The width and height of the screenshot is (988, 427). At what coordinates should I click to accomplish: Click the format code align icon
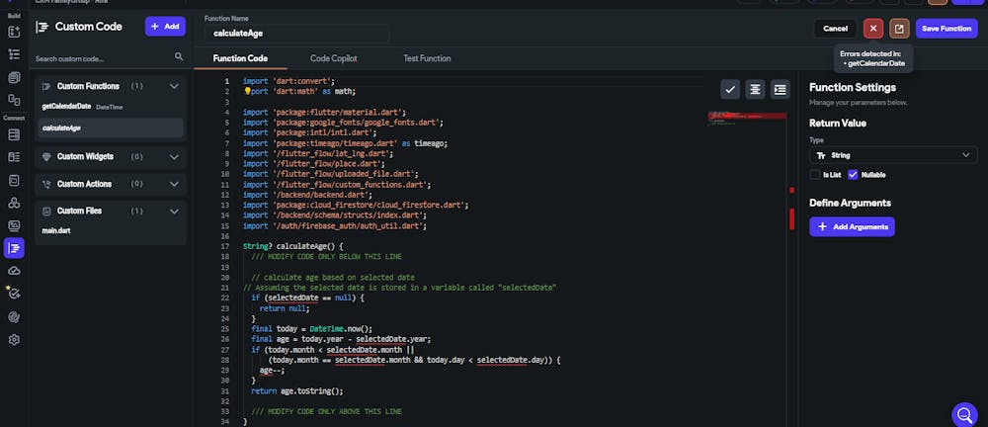(x=755, y=90)
